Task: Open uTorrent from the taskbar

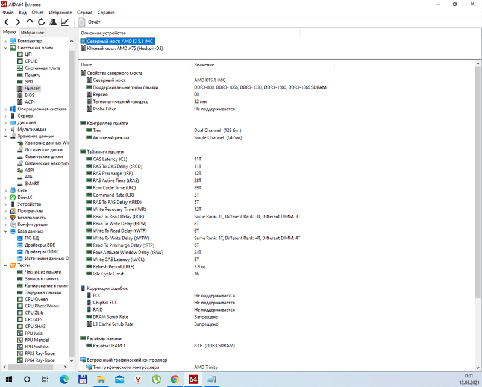Action: click(157, 379)
